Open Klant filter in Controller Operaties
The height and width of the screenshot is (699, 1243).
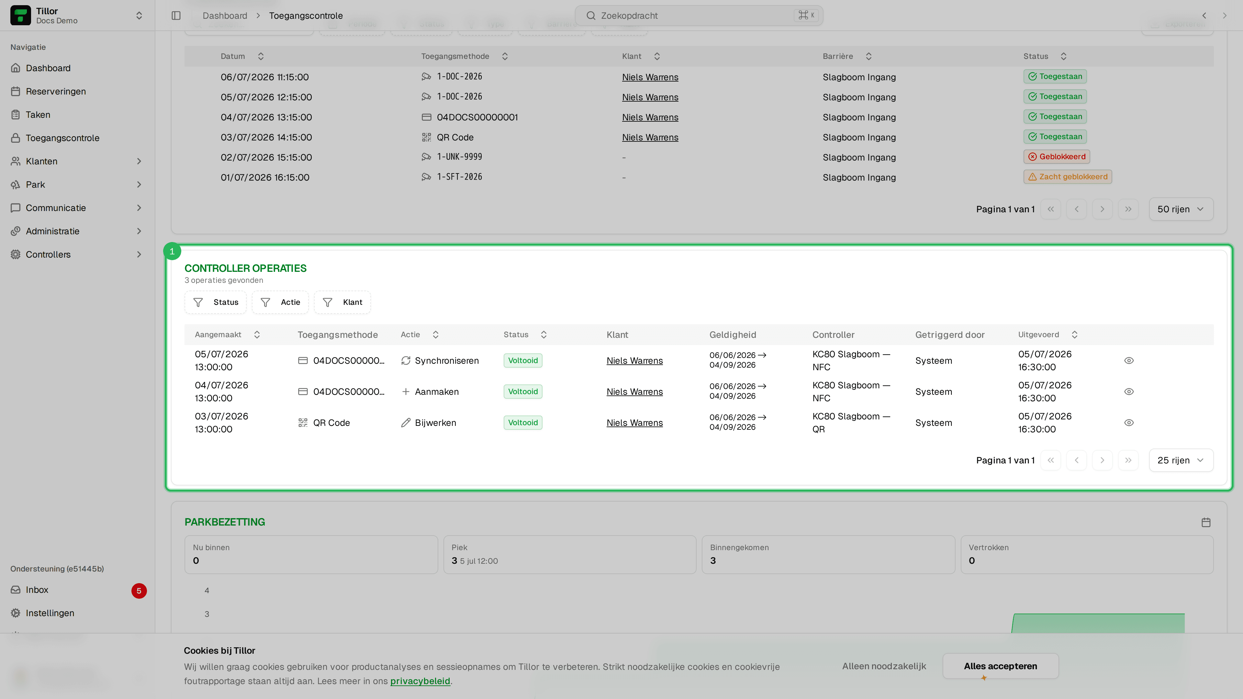click(x=342, y=302)
